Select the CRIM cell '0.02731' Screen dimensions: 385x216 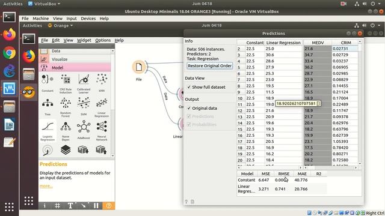pos(345,49)
